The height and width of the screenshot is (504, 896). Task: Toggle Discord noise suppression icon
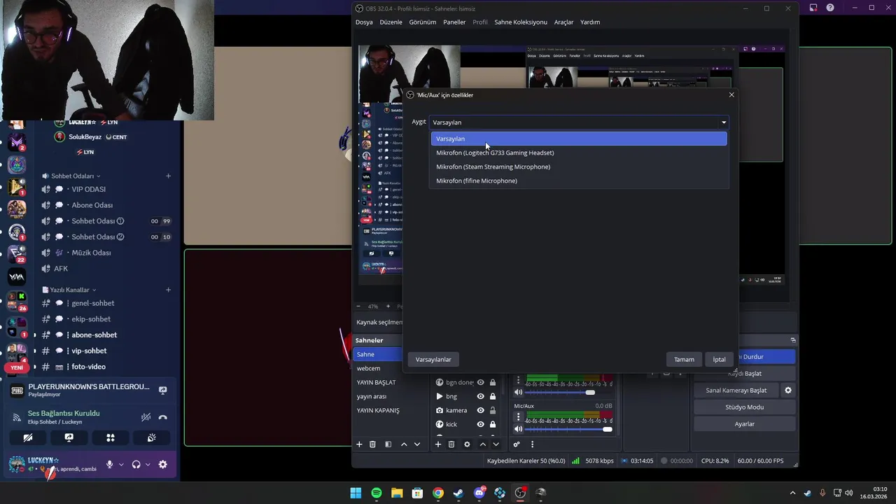coord(146,417)
